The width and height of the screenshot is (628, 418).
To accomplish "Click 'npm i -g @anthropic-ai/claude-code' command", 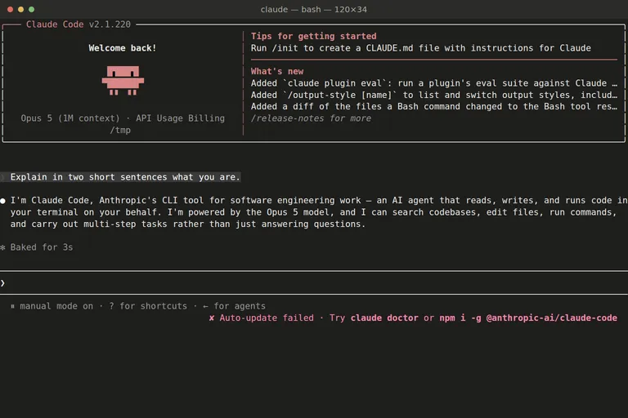I will click(528, 318).
